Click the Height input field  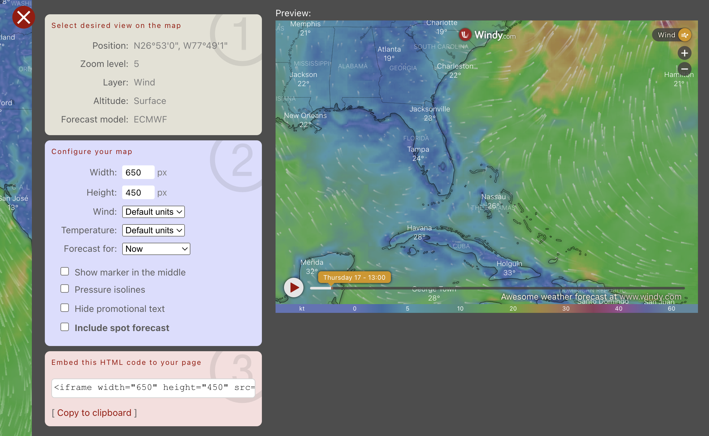tap(138, 193)
